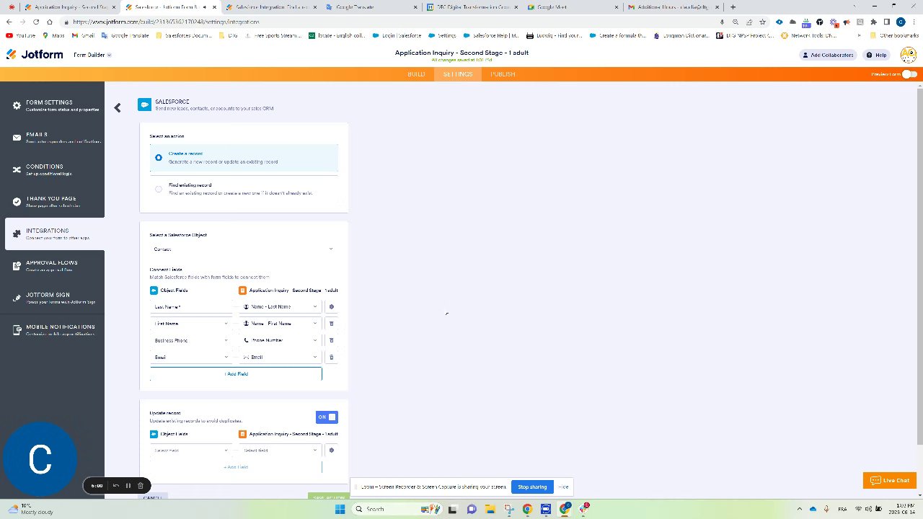
Task: Go back using the left arrow beside Salesforce
Action: 118,107
